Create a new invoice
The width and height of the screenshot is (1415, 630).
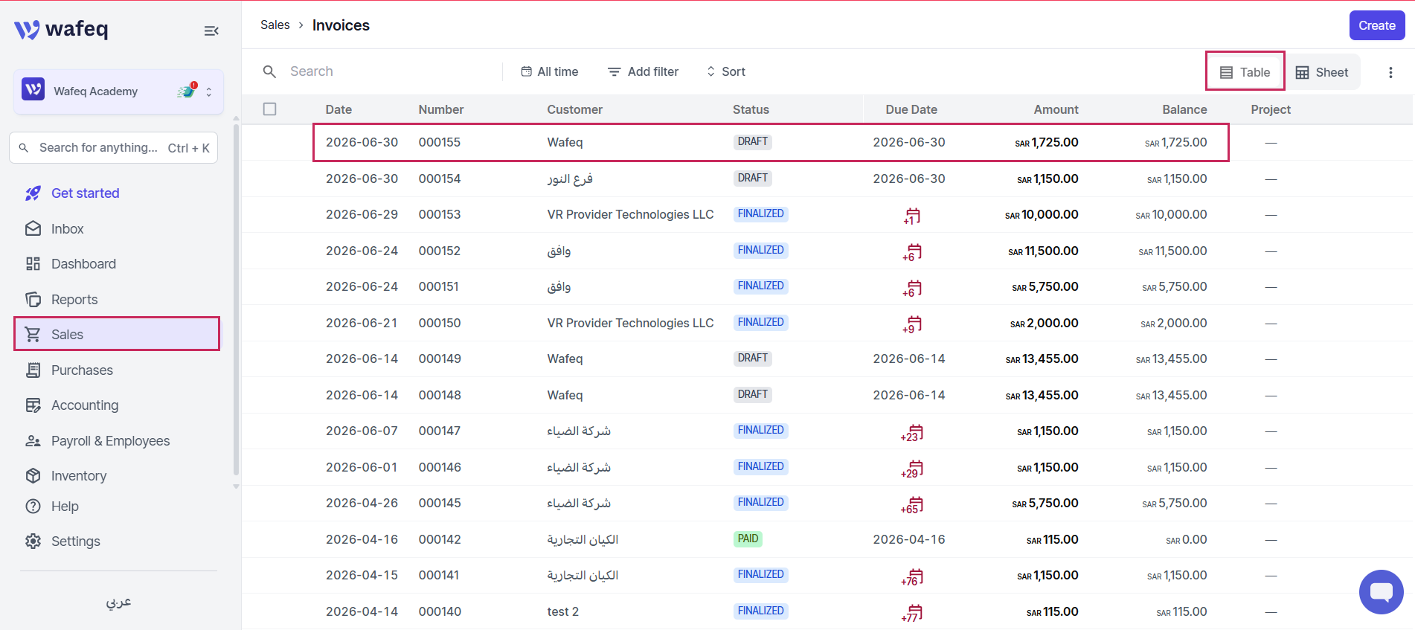1377,25
